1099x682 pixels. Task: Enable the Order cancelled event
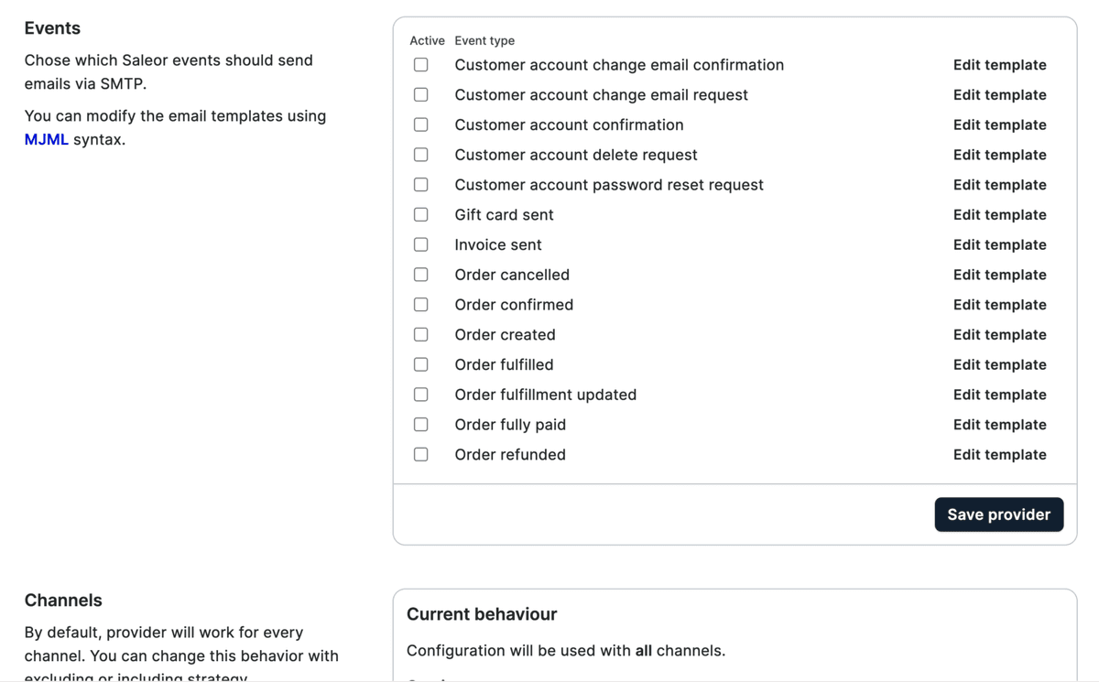pyautogui.click(x=420, y=275)
